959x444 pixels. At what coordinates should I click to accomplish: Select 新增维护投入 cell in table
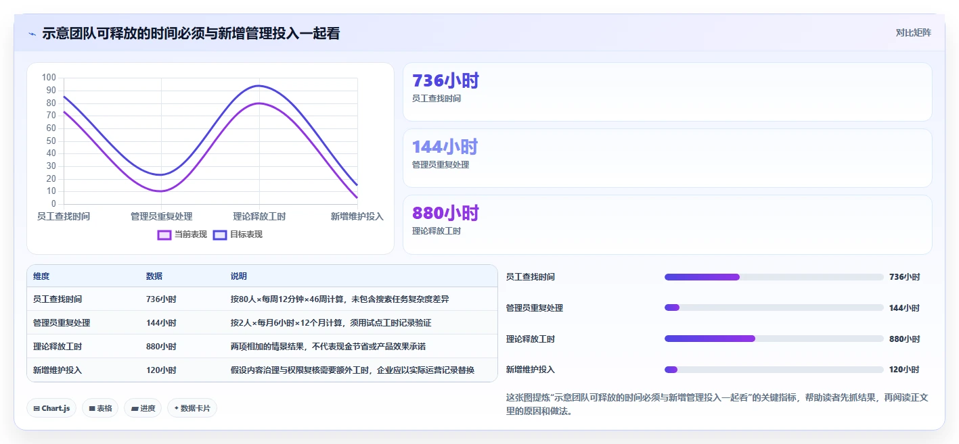(x=58, y=370)
